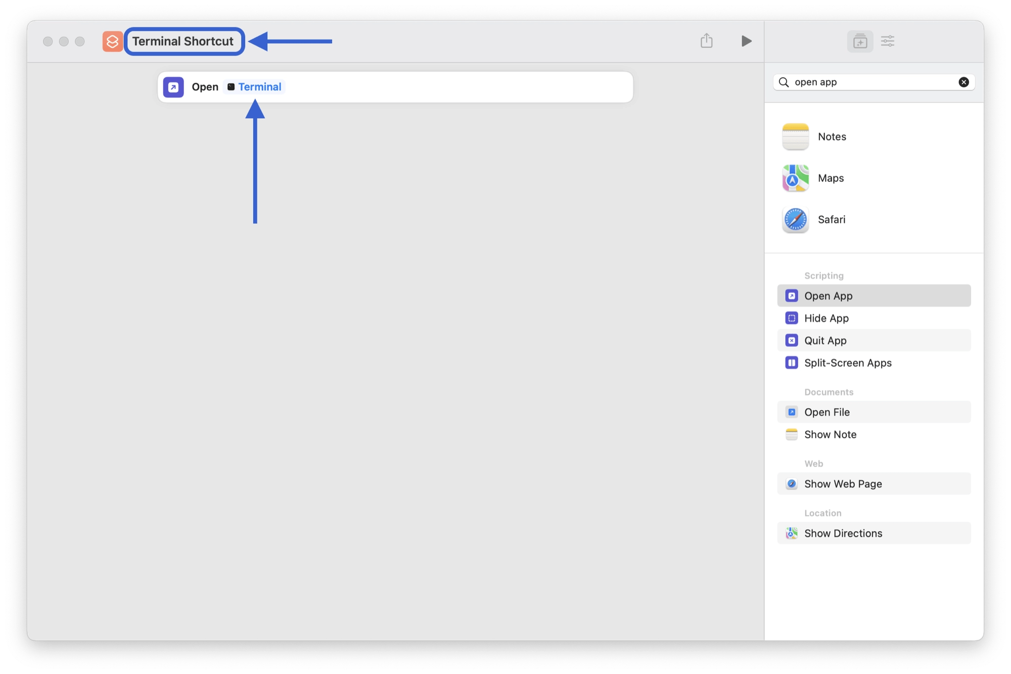Select the Maps app icon in the results
Viewport: 1011px width, 674px height.
[795, 178]
